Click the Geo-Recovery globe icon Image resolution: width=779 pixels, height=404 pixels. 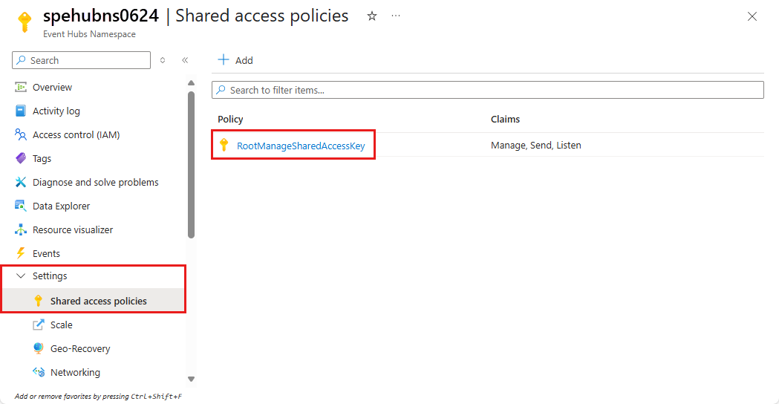coord(39,349)
